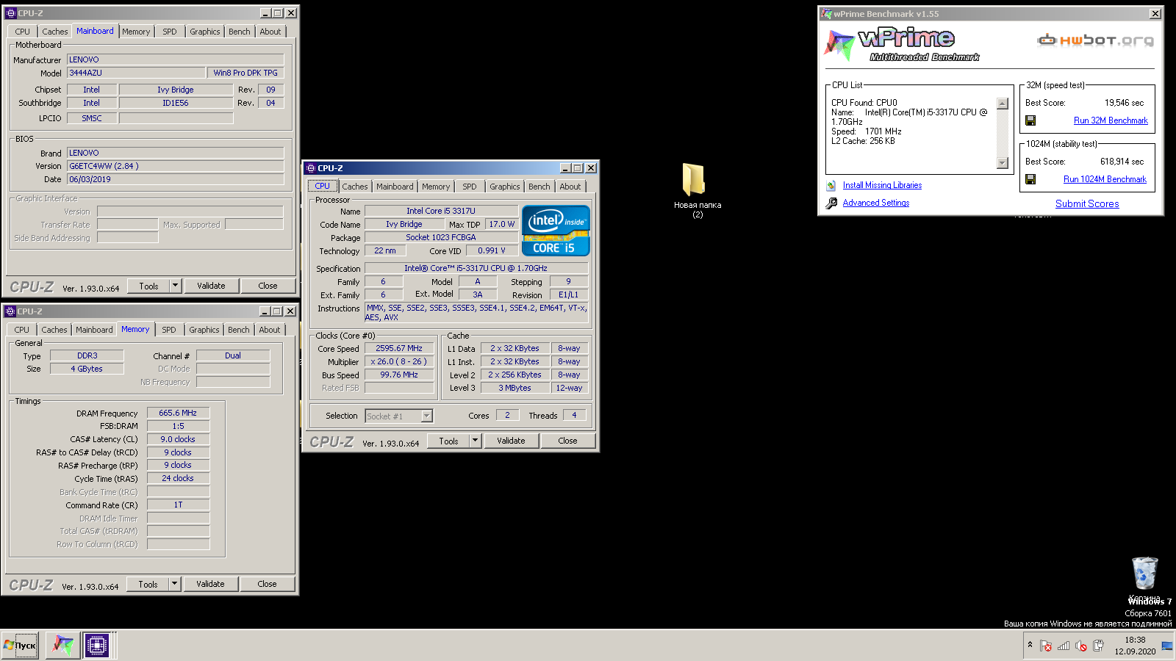The height and width of the screenshot is (661, 1176).
Task: Click Validate in Mainboard window
Action: coord(211,286)
